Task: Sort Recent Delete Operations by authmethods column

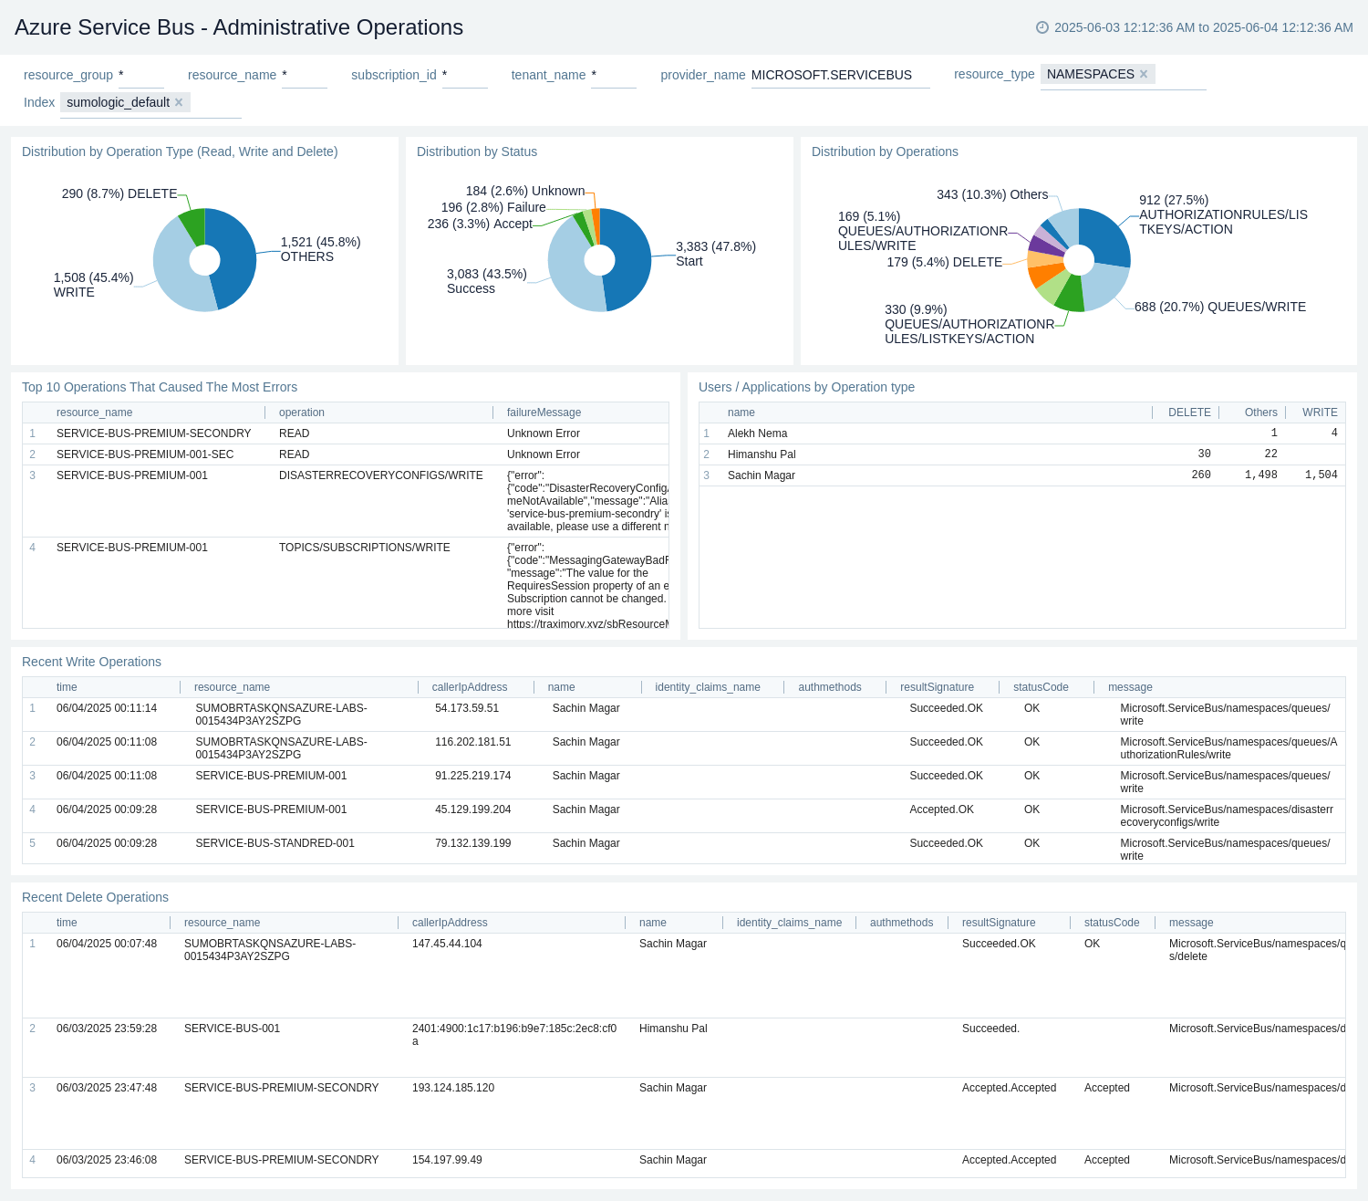Action: coord(901,923)
